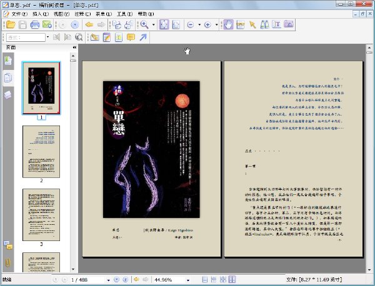
Task: Click the document scroll down arrow
Action: 369,270
